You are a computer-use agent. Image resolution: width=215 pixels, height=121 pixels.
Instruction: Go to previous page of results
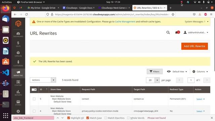point(179,80)
